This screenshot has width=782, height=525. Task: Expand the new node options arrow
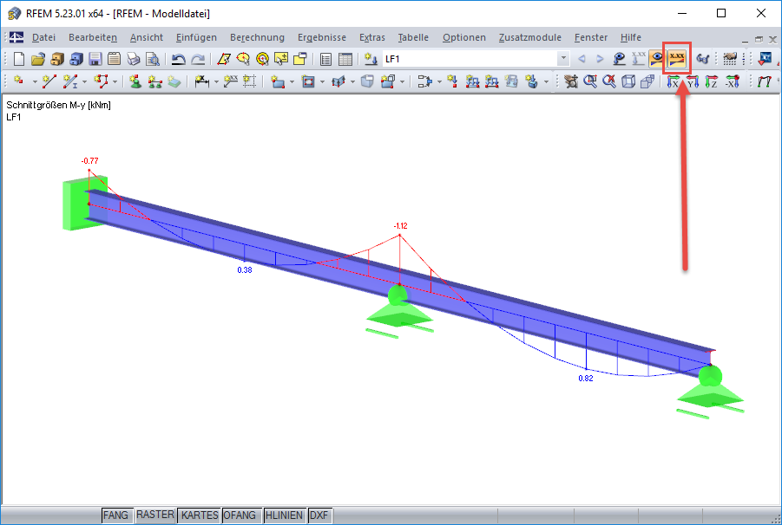pyautogui.click(x=35, y=81)
